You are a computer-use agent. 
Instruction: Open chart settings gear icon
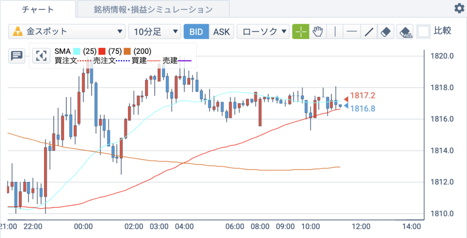coord(459,9)
